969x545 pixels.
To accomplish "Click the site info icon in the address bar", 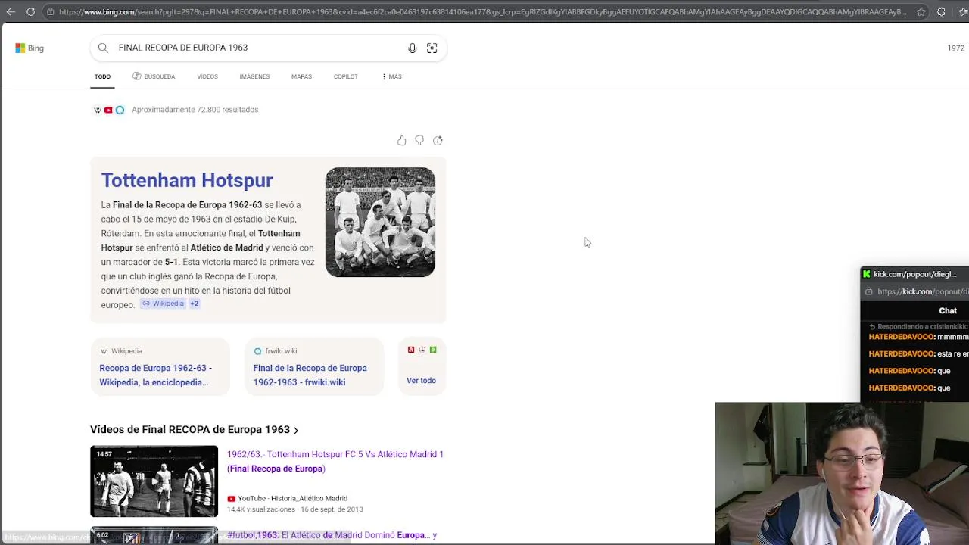I will pos(50,11).
